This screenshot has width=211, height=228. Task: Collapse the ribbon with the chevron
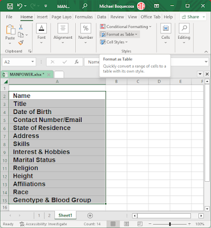(206, 51)
